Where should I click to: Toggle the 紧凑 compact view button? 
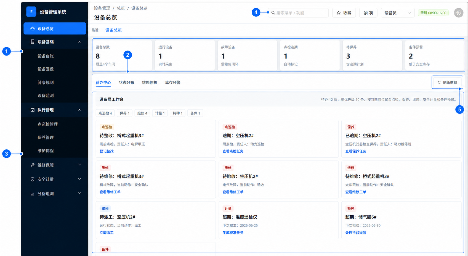click(x=368, y=13)
